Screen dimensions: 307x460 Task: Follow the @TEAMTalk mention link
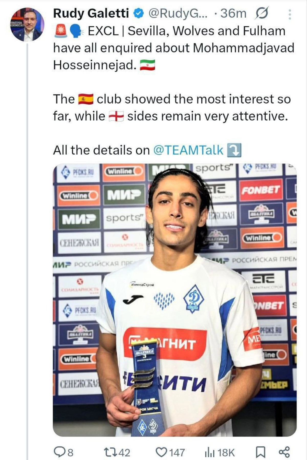[x=188, y=150]
